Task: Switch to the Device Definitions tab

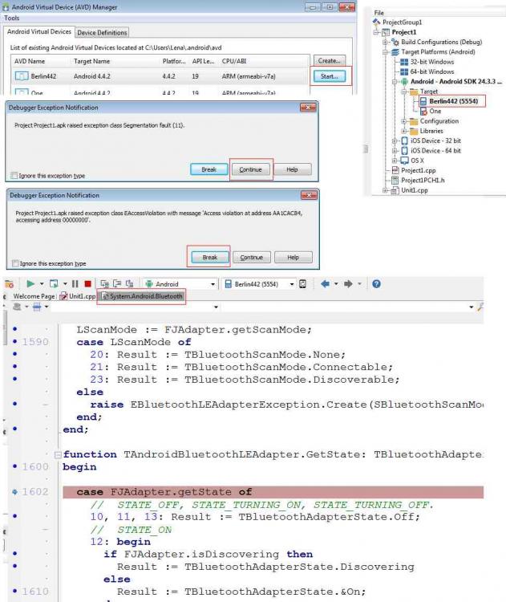Action: (102, 33)
